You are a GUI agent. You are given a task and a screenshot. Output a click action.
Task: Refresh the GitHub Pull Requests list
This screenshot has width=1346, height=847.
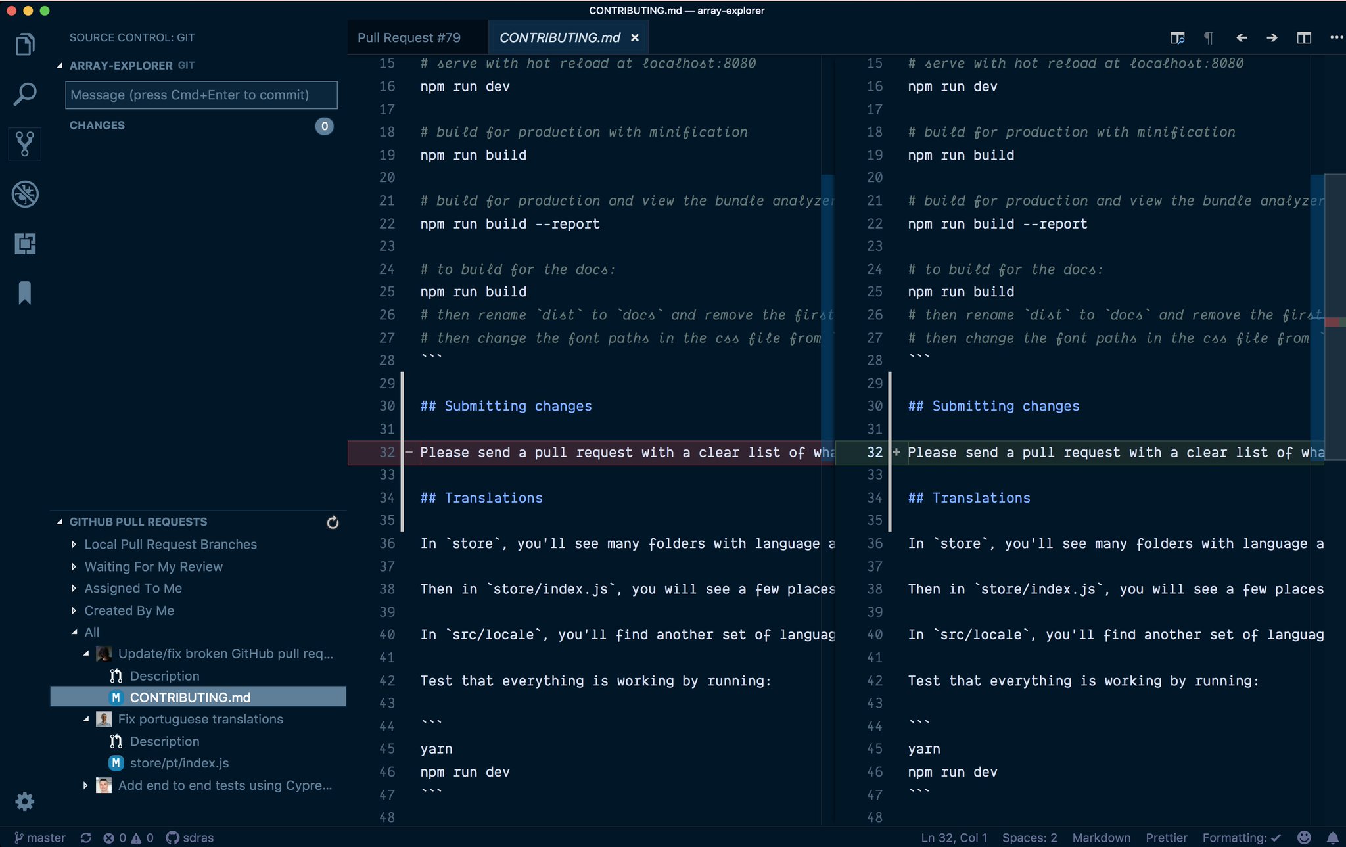click(x=333, y=522)
